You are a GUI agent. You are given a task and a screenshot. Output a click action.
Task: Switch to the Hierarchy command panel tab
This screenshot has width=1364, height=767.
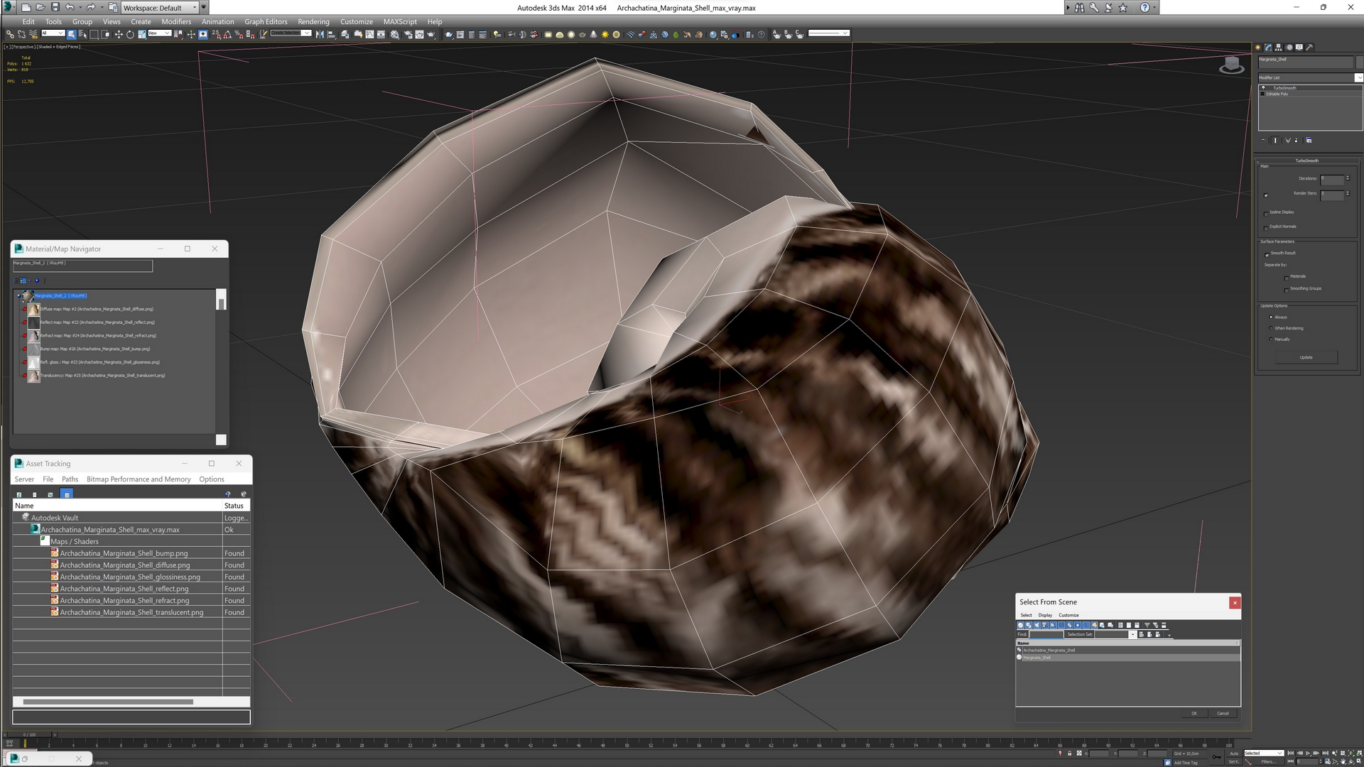coord(1279,48)
